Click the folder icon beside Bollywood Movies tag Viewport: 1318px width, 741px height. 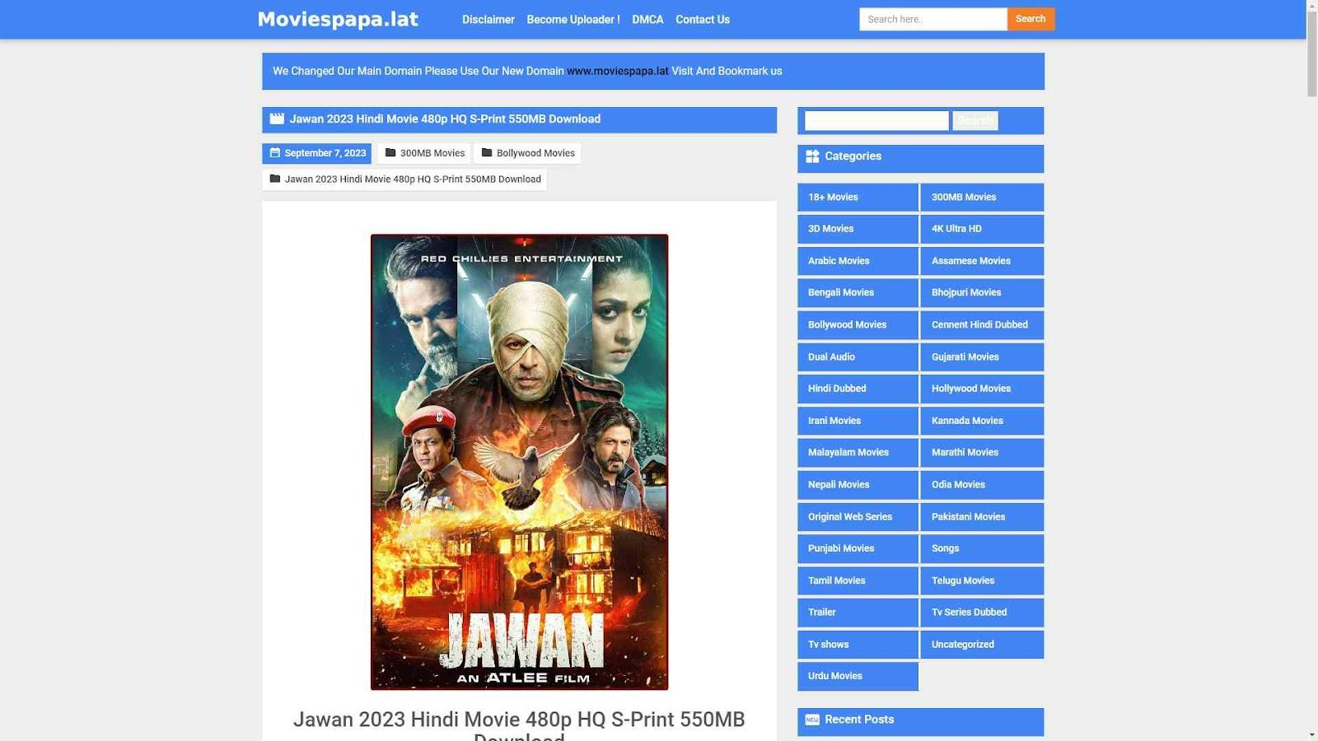coord(487,153)
